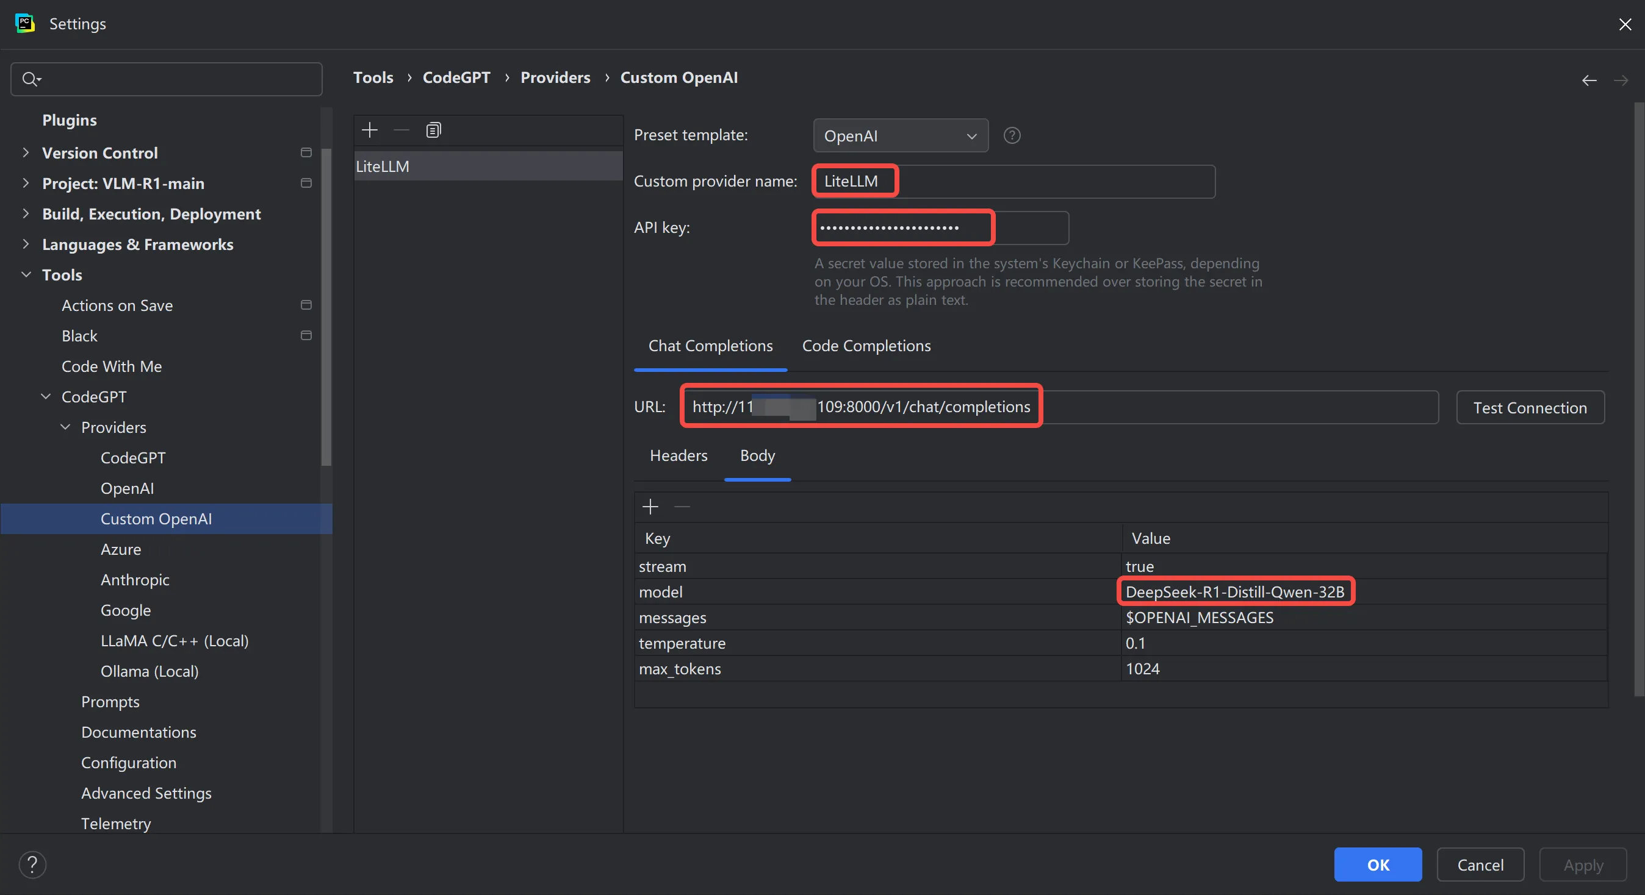Click project-level marker icon beside Actions on Save
This screenshot has width=1645, height=895.
click(306, 305)
